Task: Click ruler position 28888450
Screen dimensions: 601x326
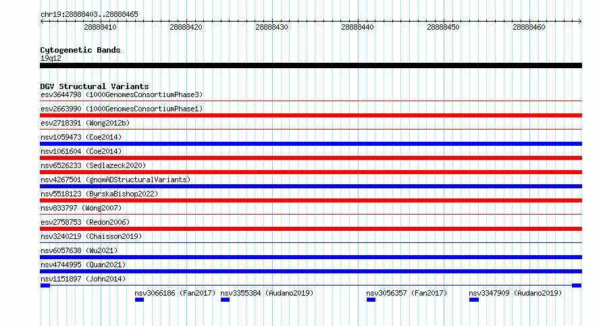Action: tap(443, 27)
